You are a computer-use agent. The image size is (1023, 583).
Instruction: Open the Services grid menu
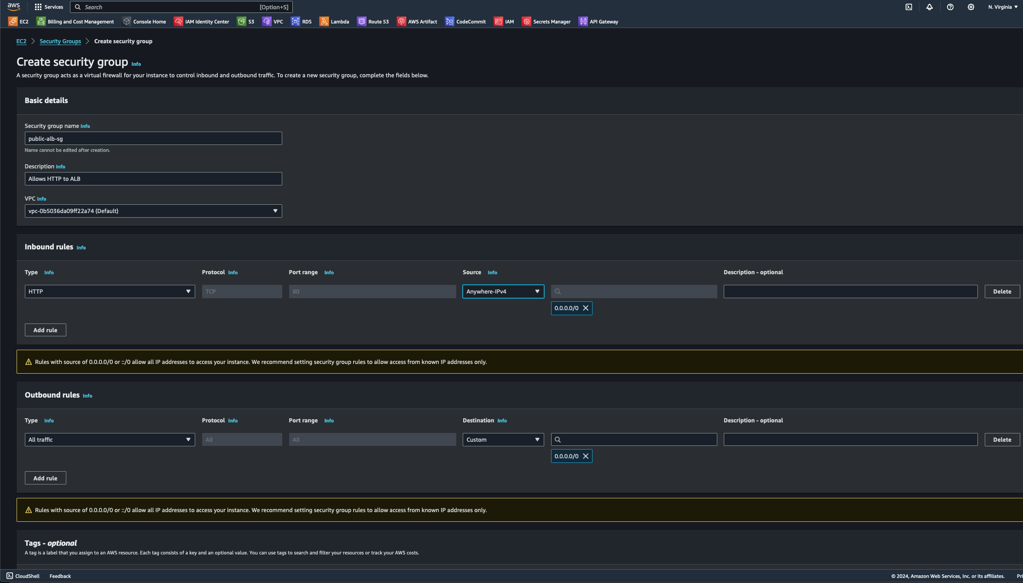pyautogui.click(x=49, y=7)
